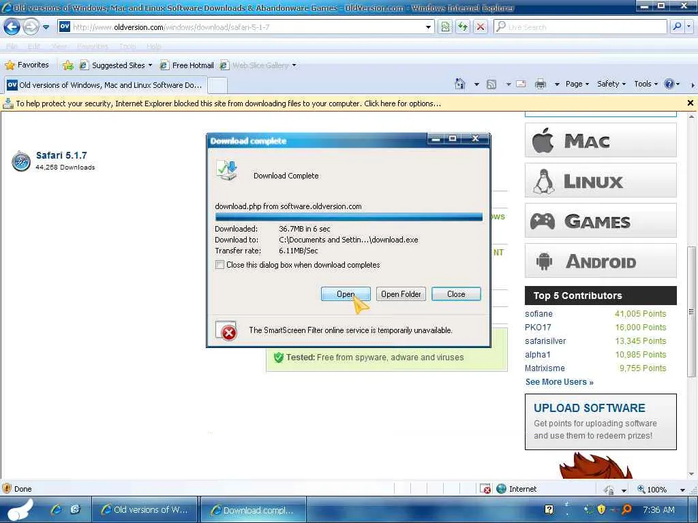This screenshot has height=523, width=698.
Task: Click the Home page icon
Action: pyautogui.click(x=460, y=84)
